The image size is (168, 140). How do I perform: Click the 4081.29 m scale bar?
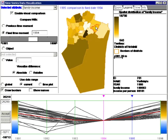[118, 58]
